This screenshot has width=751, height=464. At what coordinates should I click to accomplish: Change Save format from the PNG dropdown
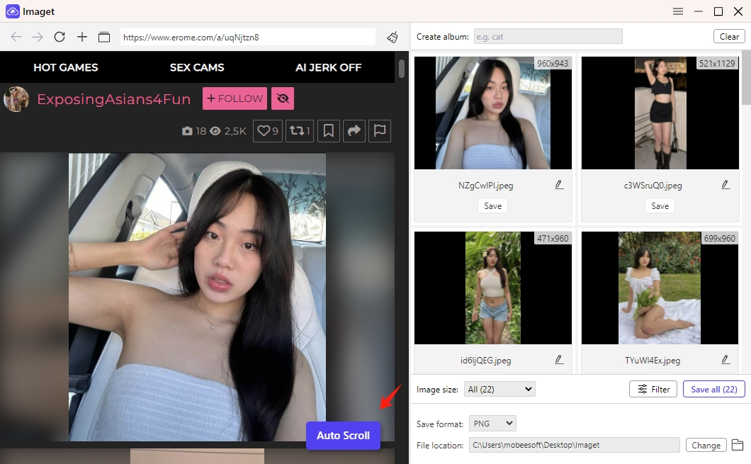click(x=492, y=423)
